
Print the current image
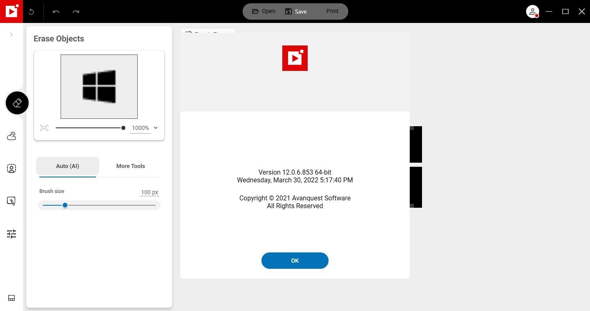pyautogui.click(x=332, y=11)
